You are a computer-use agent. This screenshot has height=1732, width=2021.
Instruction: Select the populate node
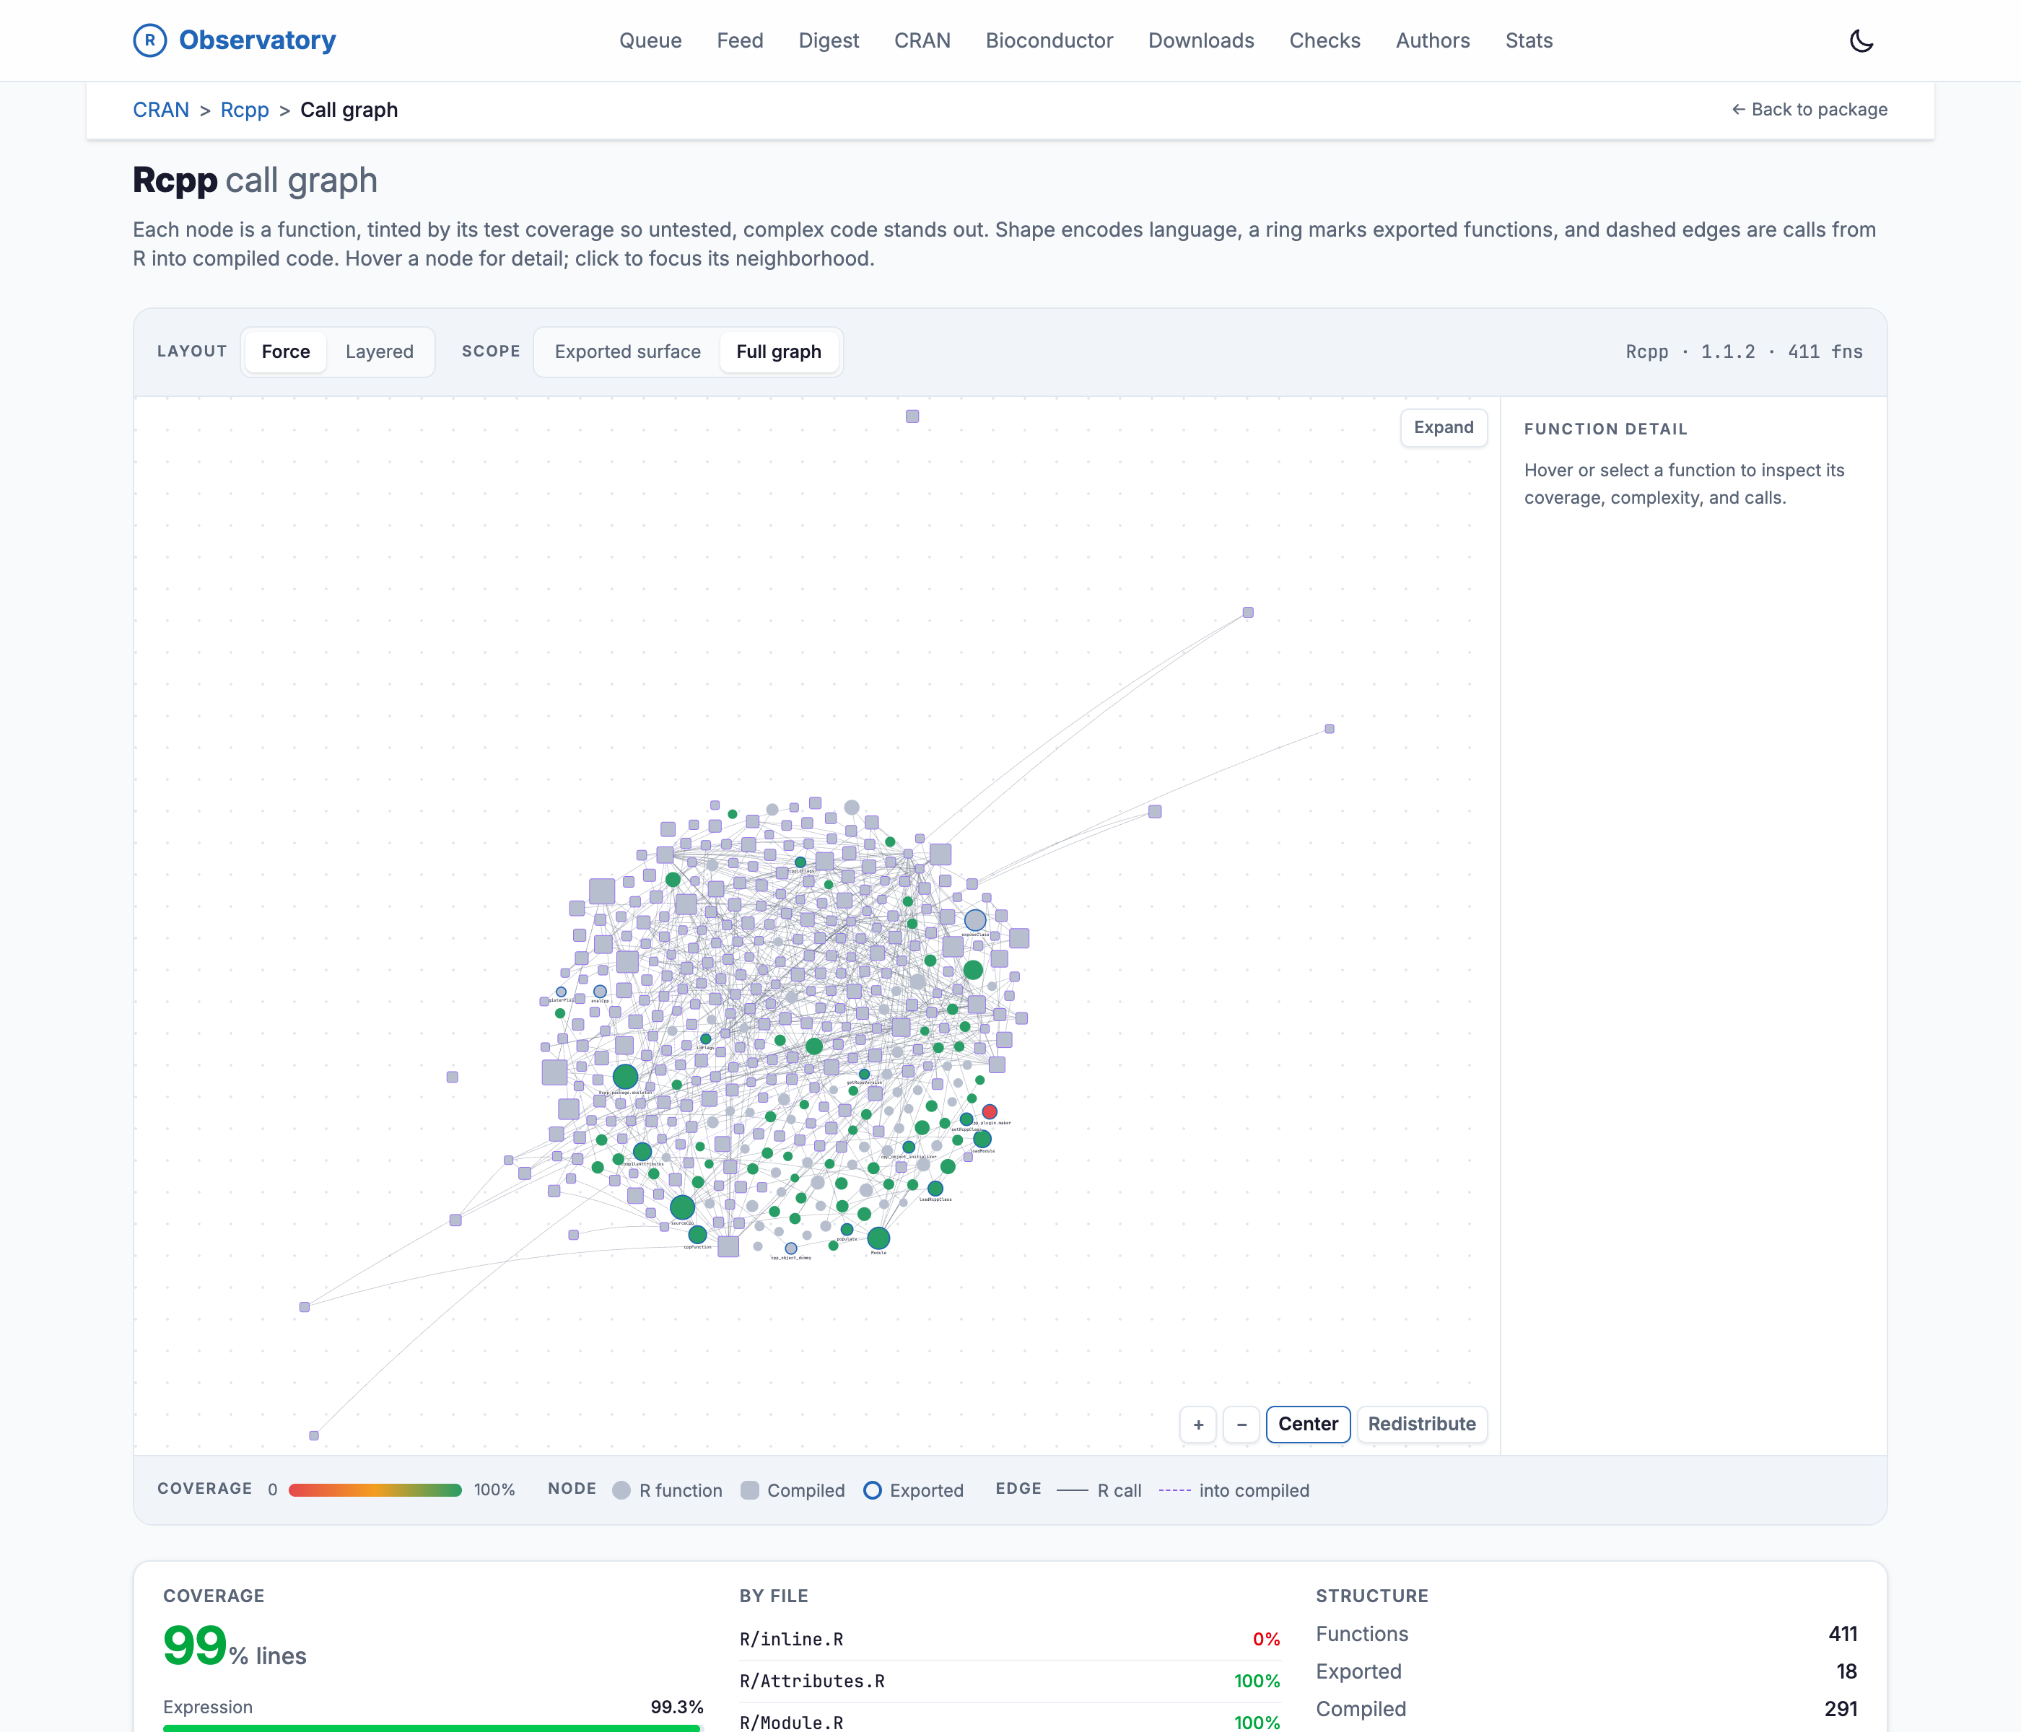(x=847, y=1230)
